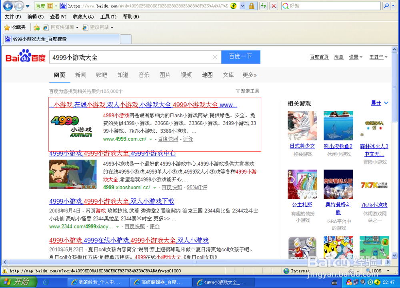
Task: Open result ending with 双人小游戏下载
Action: [x=112, y=201]
